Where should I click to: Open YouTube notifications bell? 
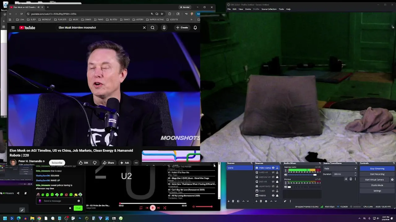pyautogui.click(x=195, y=28)
